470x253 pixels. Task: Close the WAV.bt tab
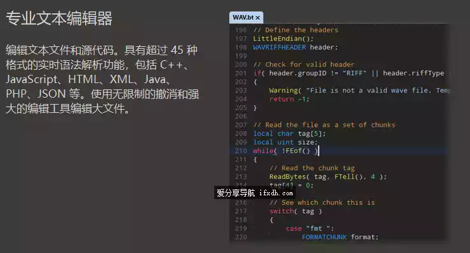[258, 18]
